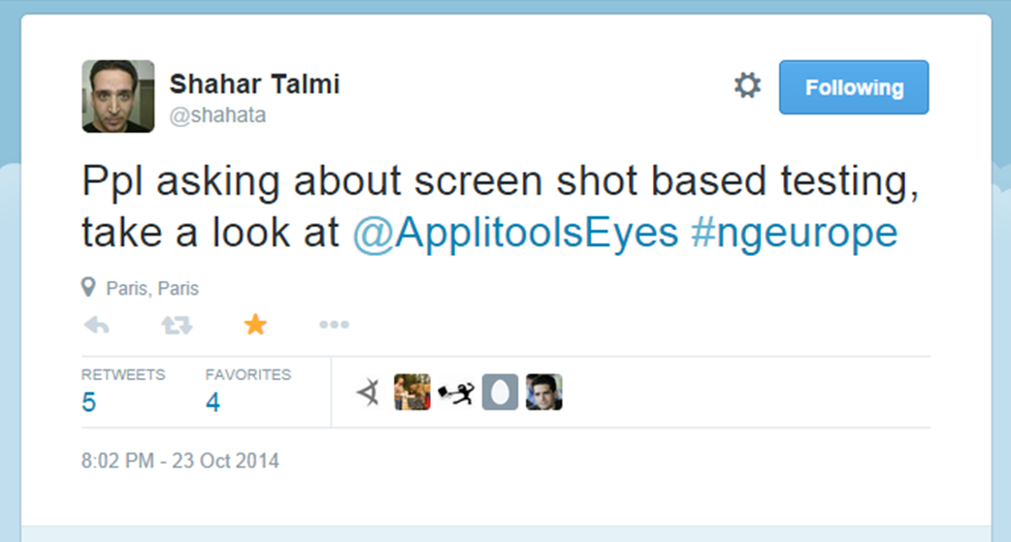Open the more options ellipsis menu
Image resolution: width=1011 pixels, height=542 pixels.
click(x=334, y=325)
